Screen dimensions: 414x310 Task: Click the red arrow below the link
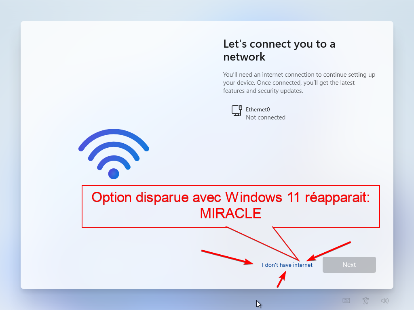click(281, 279)
